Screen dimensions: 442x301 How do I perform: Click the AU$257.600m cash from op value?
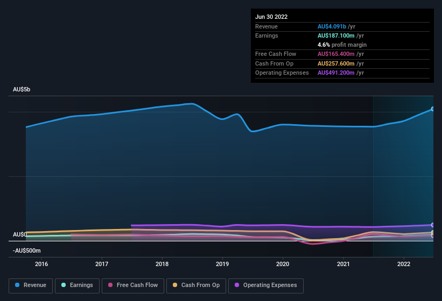click(x=336, y=63)
